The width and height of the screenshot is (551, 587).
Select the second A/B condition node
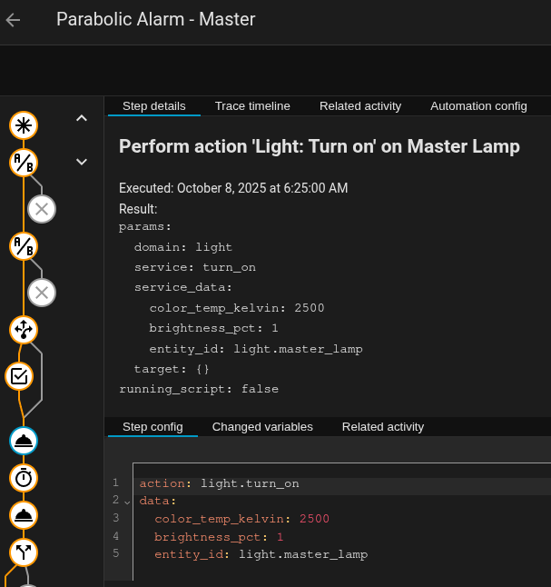[x=24, y=246]
